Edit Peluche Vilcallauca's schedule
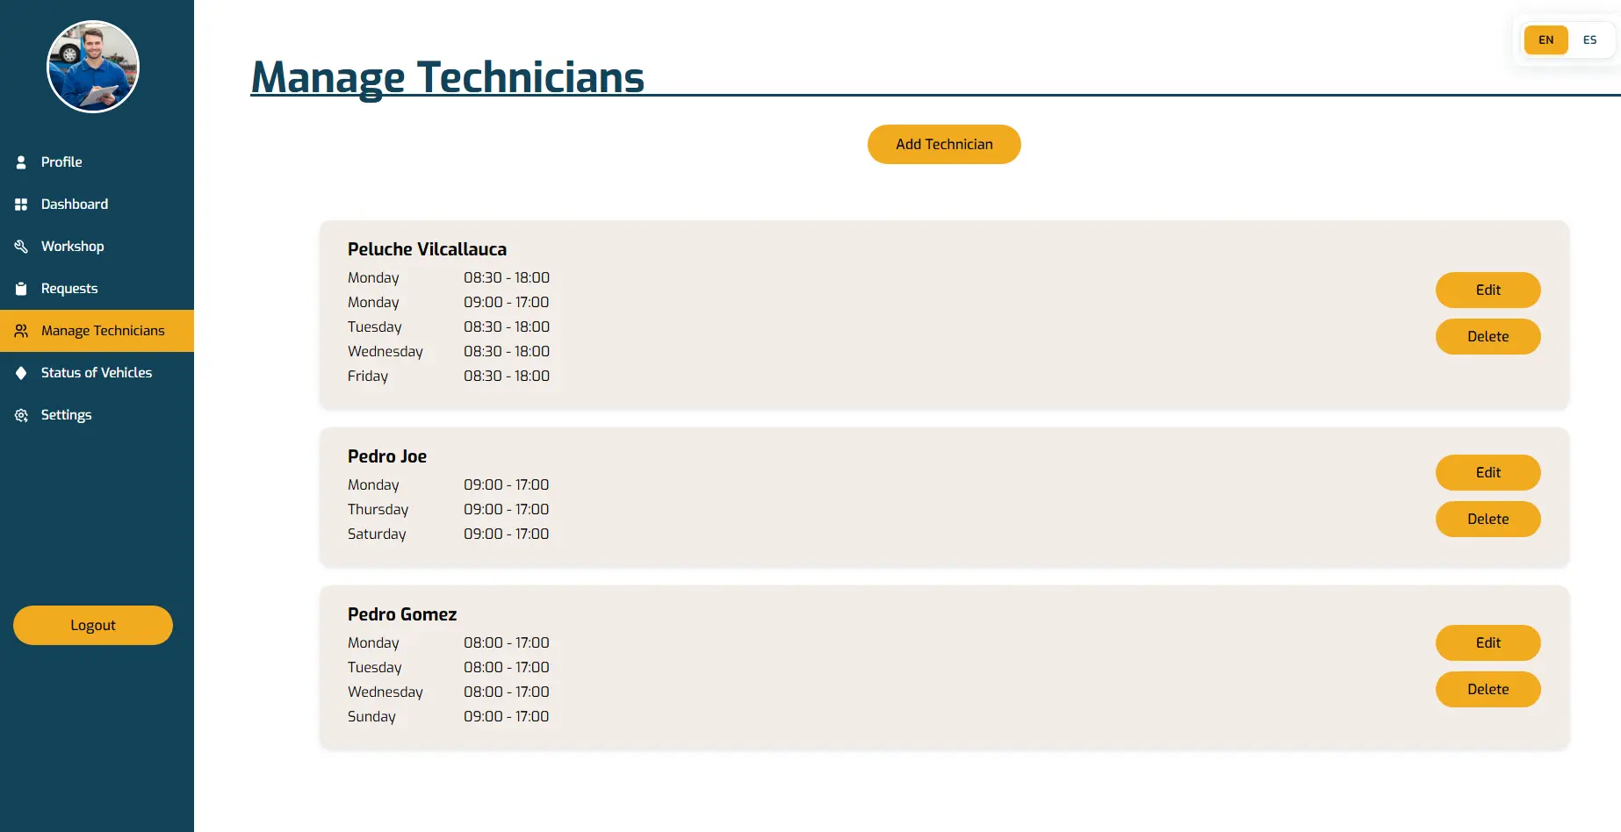This screenshot has height=832, width=1621. [x=1488, y=290]
